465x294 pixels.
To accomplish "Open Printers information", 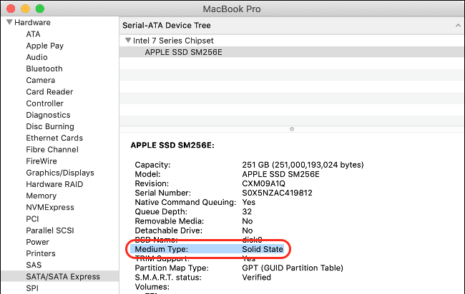I will (41, 253).
